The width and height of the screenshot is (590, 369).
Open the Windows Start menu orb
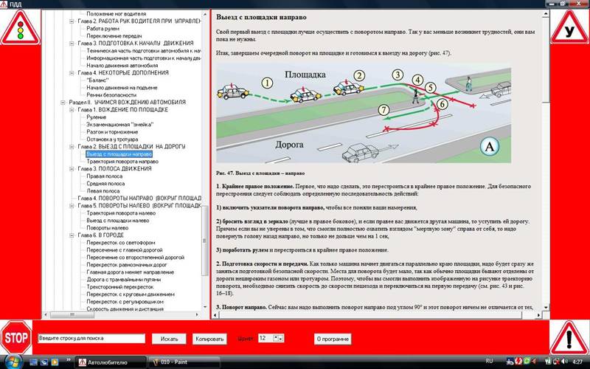[9, 362]
